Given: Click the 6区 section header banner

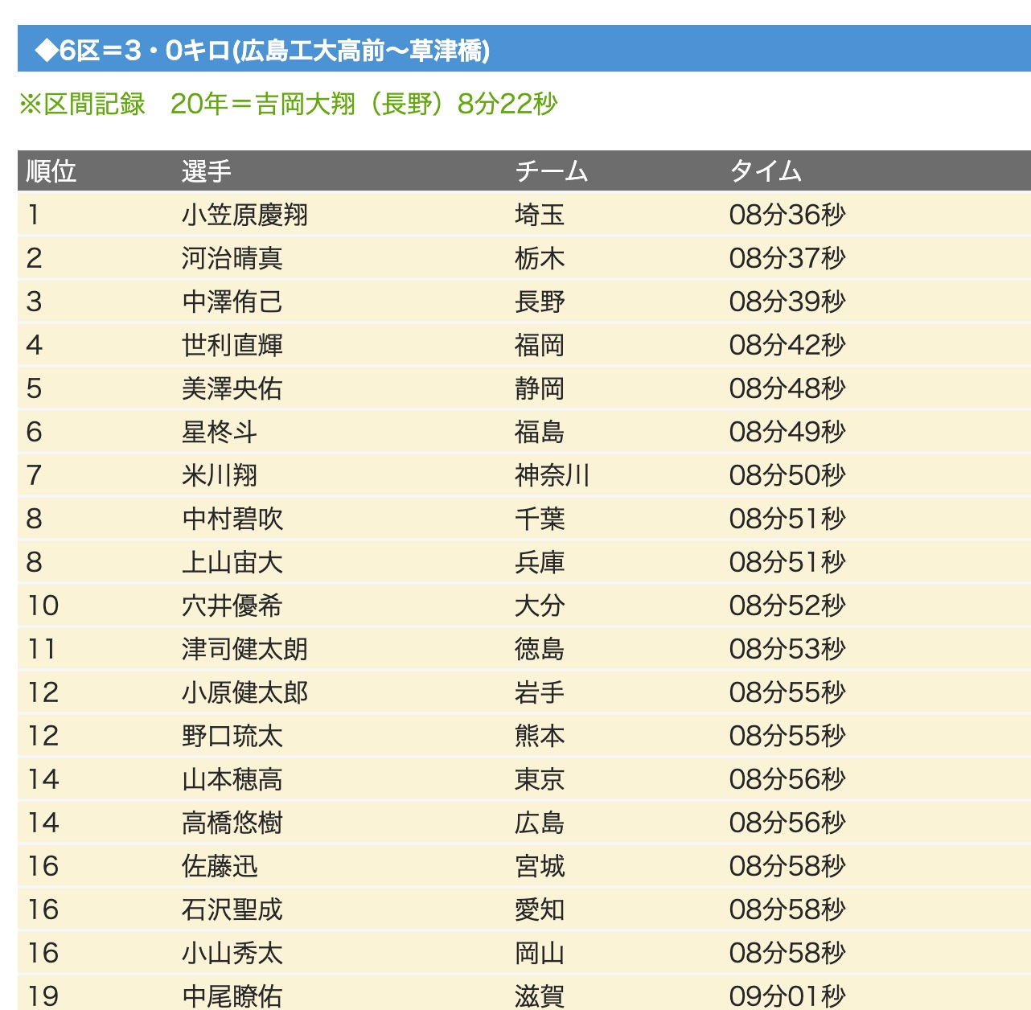Looking at the screenshot, I should [524, 49].
